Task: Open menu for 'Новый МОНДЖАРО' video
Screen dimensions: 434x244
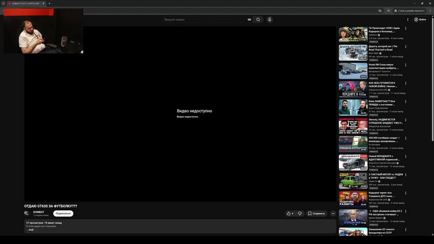Action: [x=406, y=157]
